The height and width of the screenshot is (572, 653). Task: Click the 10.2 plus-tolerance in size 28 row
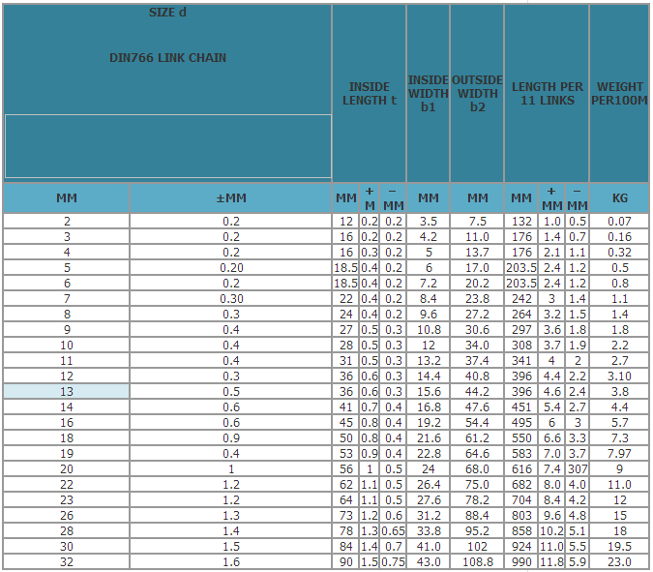(x=551, y=530)
